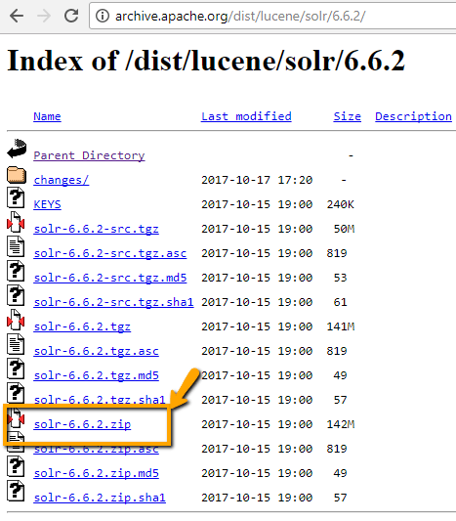
Task: Click the Parent Directory back-arrow icon
Action: (17, 149)
